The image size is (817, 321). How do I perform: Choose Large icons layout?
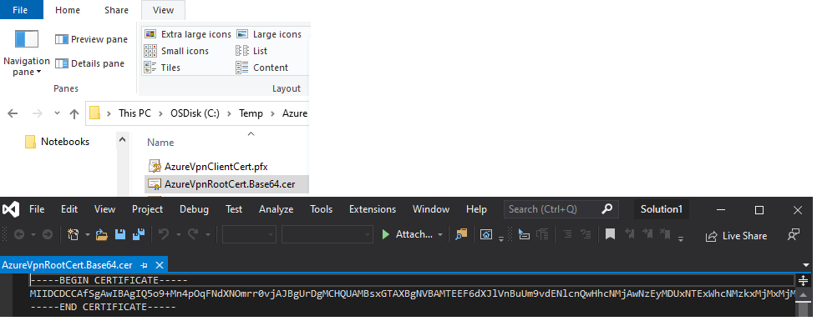pos(269,34)
